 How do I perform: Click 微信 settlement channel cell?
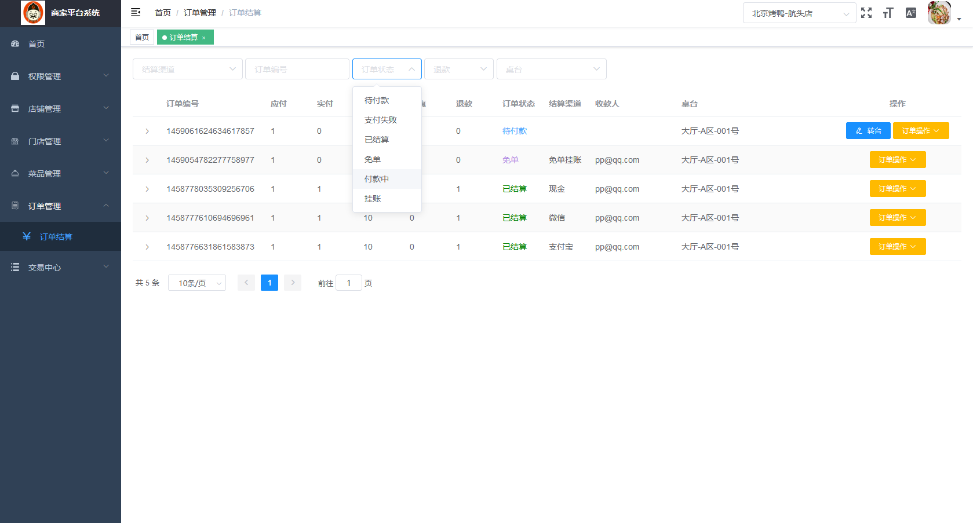tap(557, 218)
